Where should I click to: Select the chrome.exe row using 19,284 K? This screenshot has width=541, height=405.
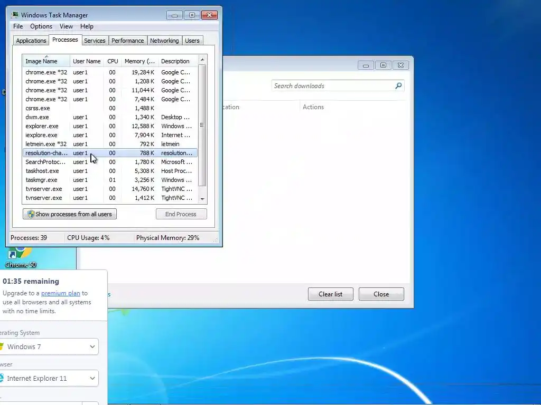110,72
